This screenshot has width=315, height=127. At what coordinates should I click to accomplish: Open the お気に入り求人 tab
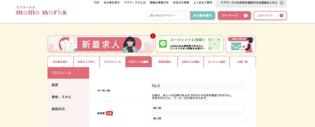86,62
